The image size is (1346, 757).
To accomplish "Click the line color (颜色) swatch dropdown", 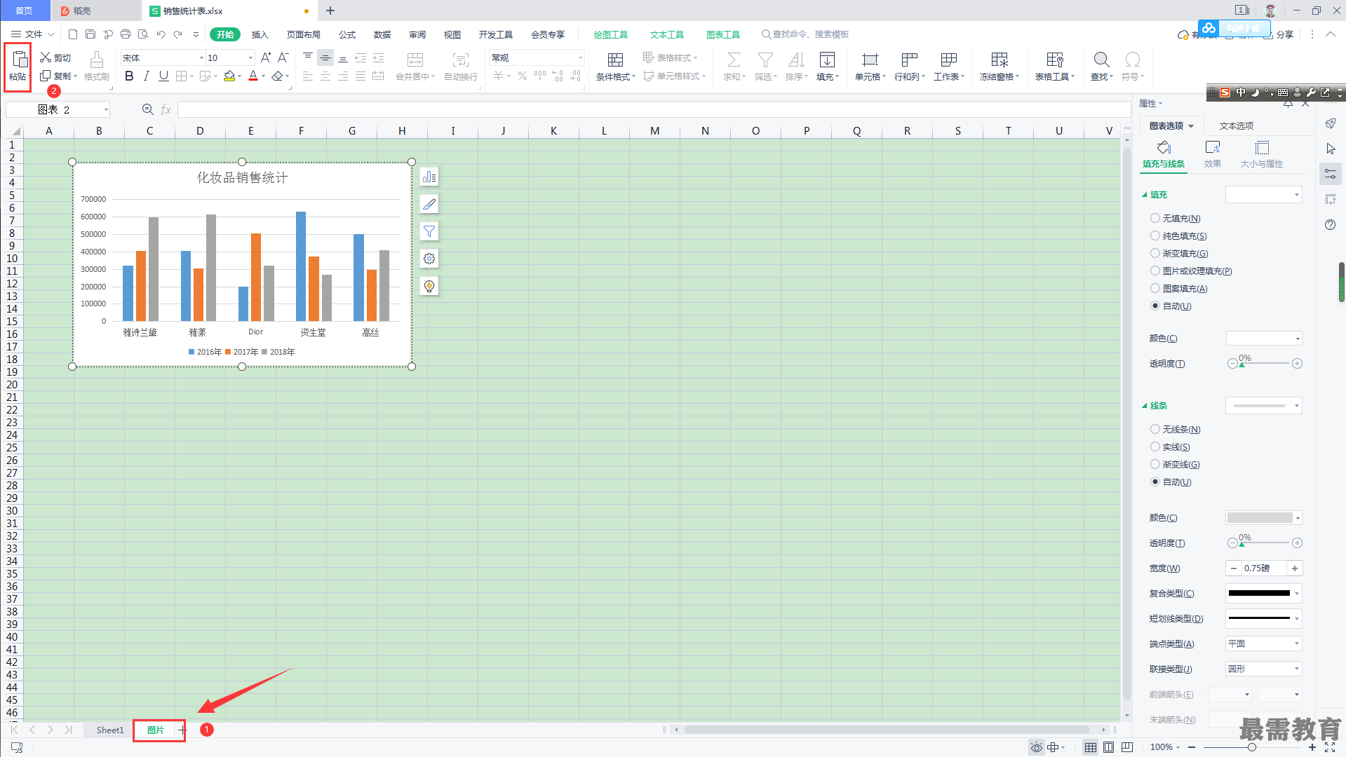I will click(1264, 518).
